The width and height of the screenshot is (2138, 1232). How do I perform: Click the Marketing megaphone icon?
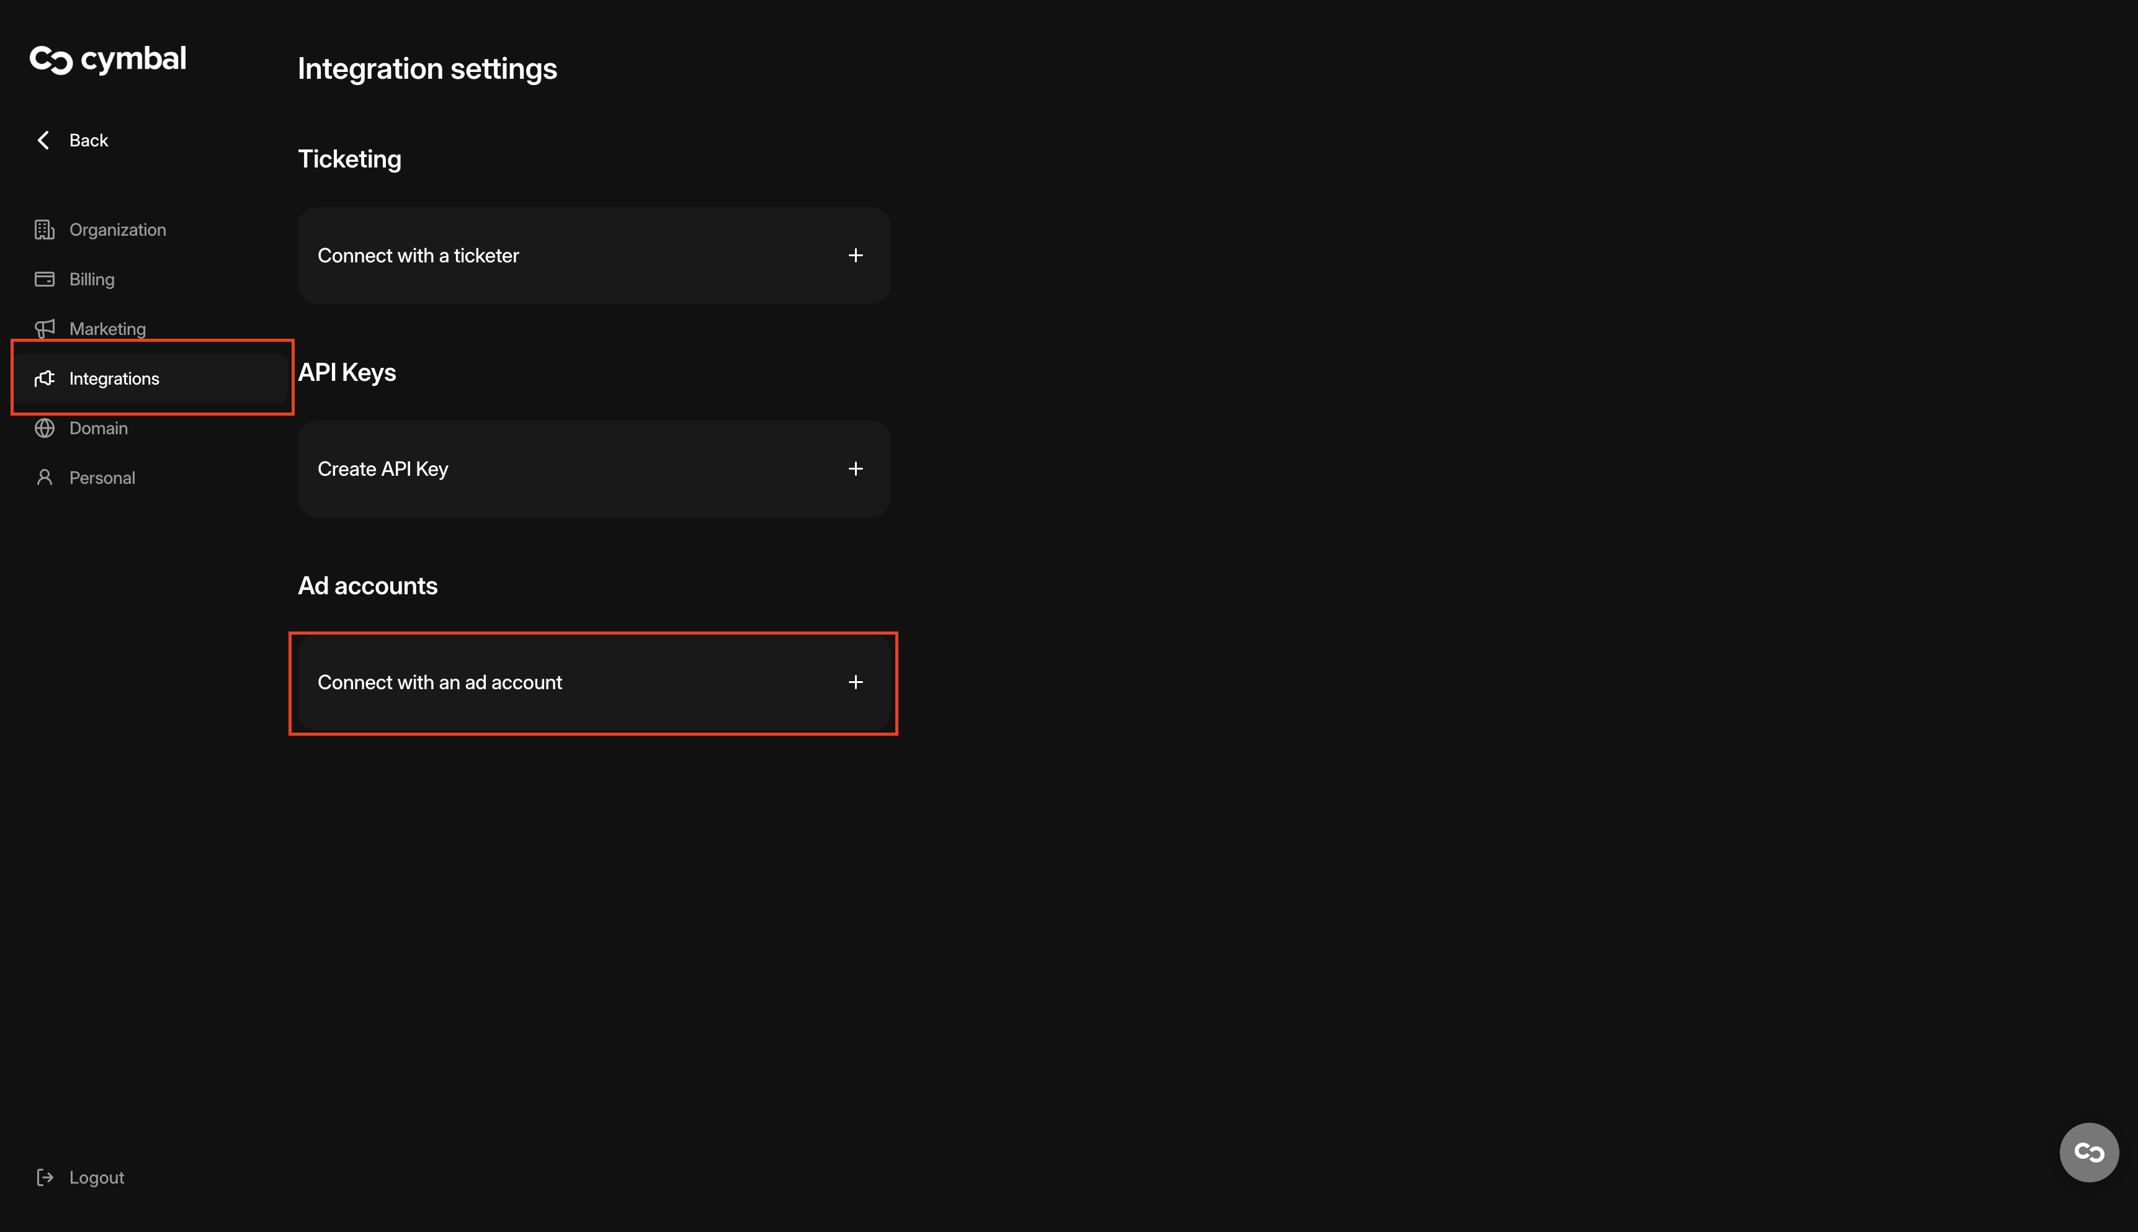[44, 328]
